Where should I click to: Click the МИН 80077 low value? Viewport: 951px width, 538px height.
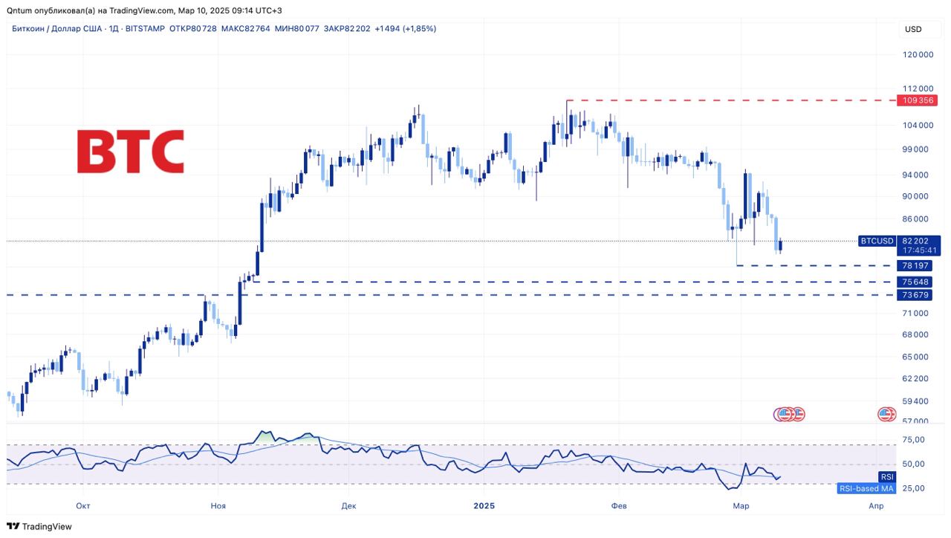296,28
